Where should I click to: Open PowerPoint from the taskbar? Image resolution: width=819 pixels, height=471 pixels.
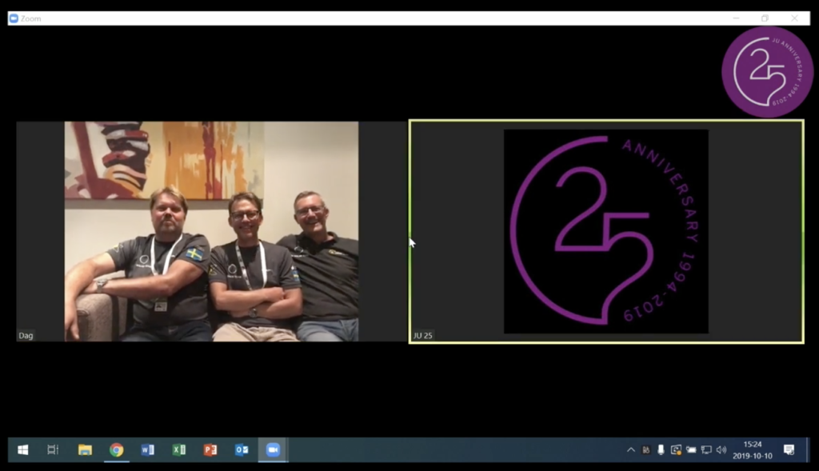(210, 449)
